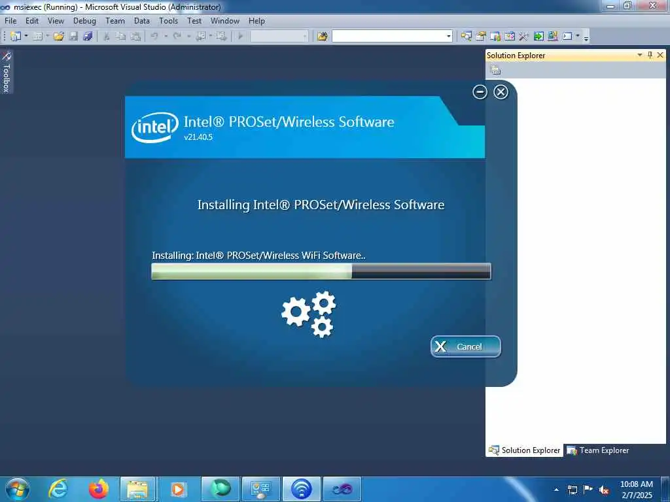Click the installation progress bar
This screenshot has height=502, width=670.
[x=321, y=271]
